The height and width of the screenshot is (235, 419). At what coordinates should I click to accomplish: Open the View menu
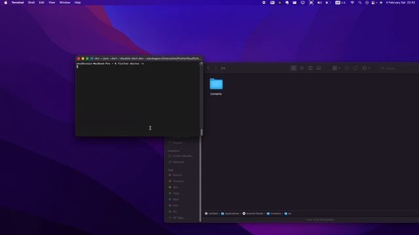[x=52, y=3]
